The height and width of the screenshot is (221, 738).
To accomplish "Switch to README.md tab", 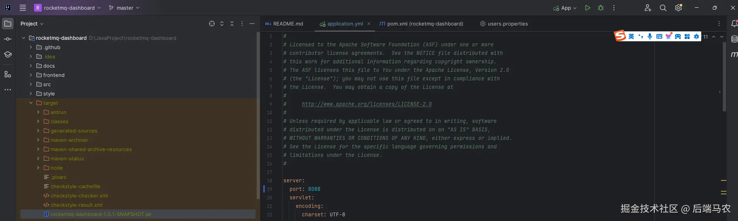I will point(285,24).
